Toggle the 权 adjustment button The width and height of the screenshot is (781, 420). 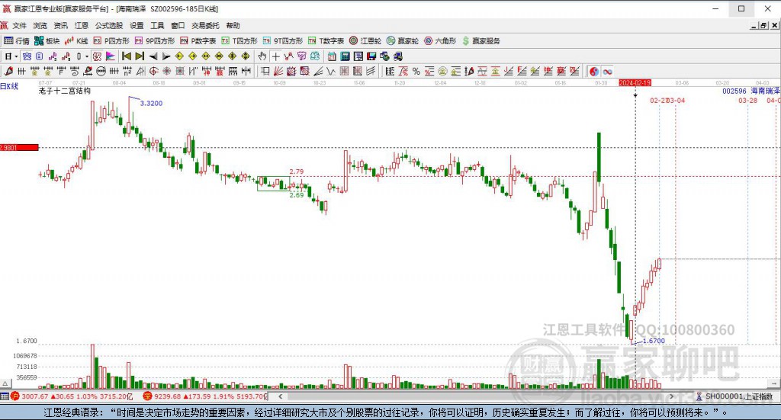click(97, 56)
